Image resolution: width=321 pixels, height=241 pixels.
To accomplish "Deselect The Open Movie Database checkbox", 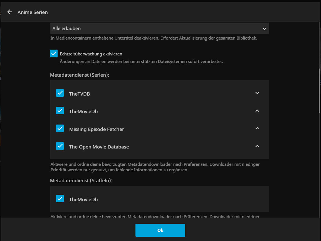I will click(60, 146).
